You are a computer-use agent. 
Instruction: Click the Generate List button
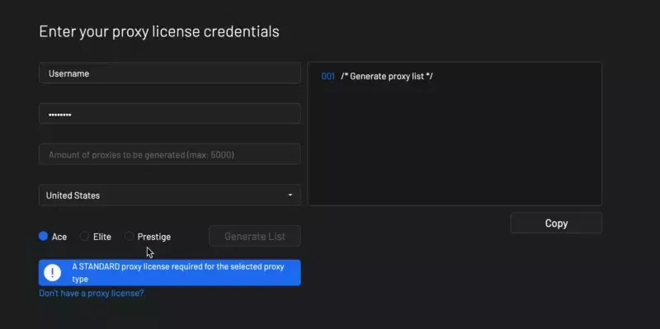255,236
